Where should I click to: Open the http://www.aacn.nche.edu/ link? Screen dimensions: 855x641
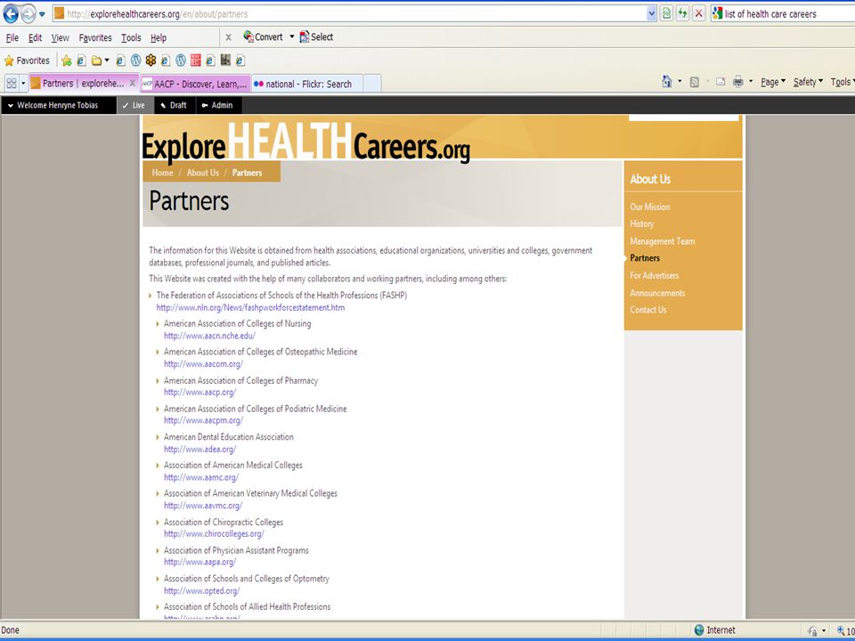point(209,336)
